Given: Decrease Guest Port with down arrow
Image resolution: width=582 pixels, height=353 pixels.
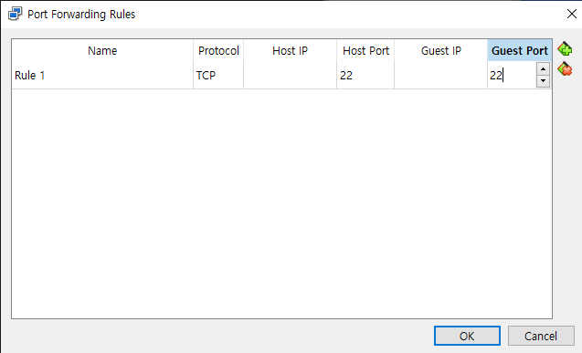Looking at the screenshot, I should (x=543, y=81).
